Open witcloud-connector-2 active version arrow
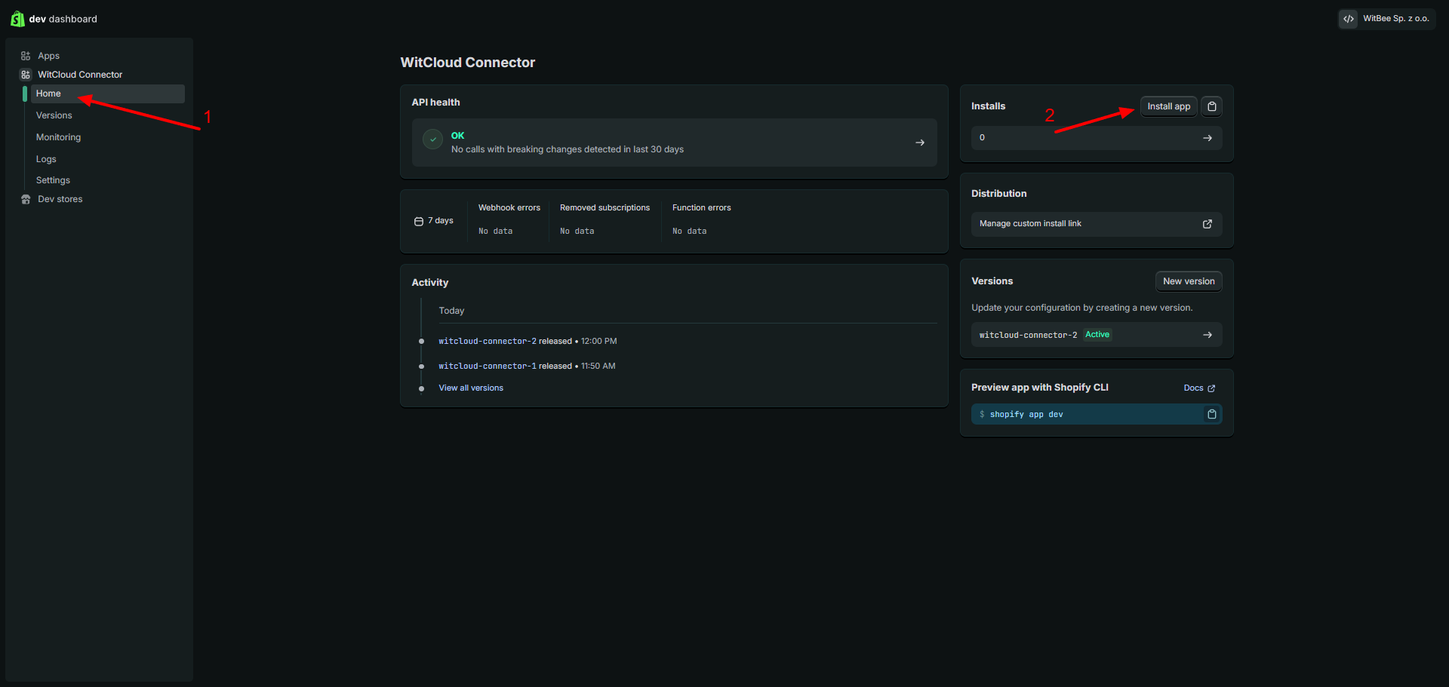Image resolution: width=1449 pixels, height=687 pixels. (x=1207, y=335)
